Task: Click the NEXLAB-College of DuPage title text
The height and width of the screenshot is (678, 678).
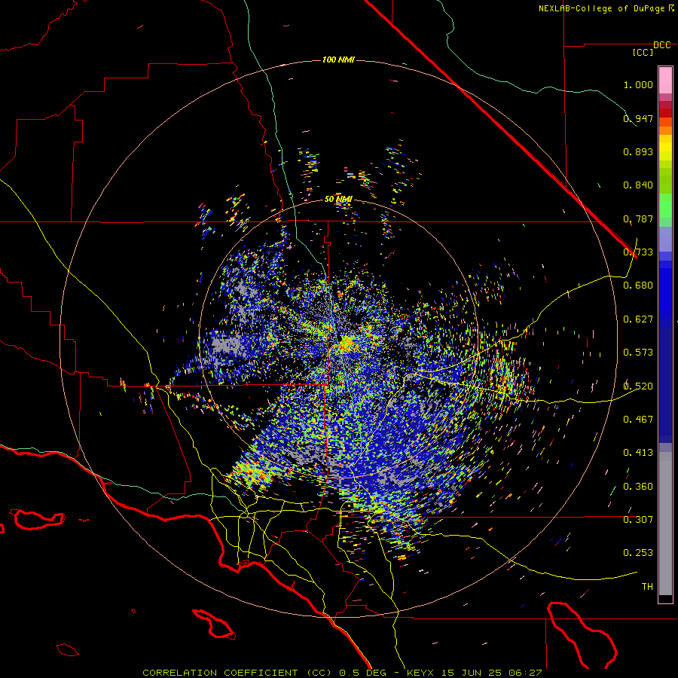Action: pyautogui.click(x=602, y=8)
